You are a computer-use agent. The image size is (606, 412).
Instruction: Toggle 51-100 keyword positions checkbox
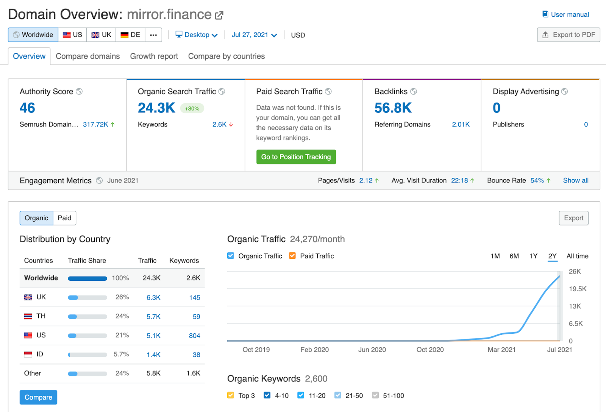375,395
